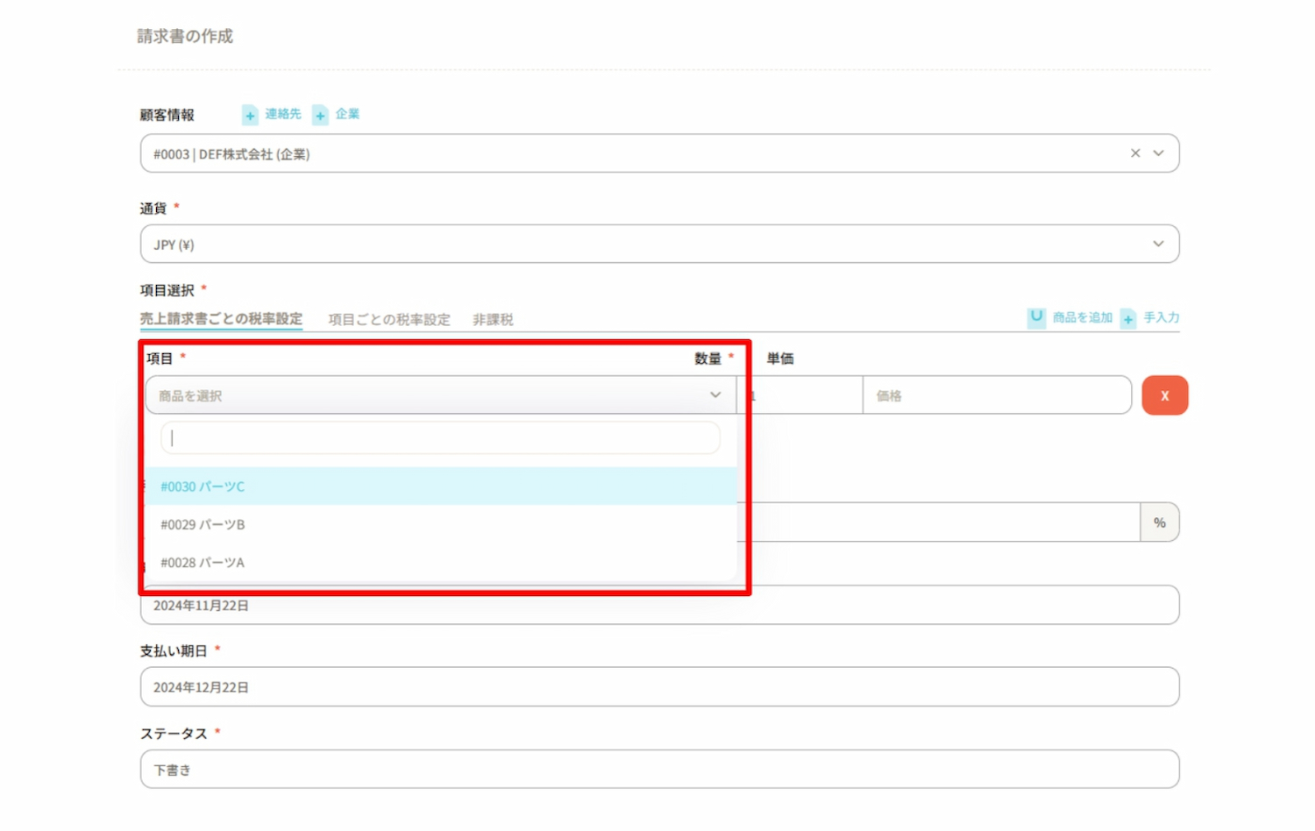Open the 通貨 JPY (¥) dropdown

(x=659, y=244)
